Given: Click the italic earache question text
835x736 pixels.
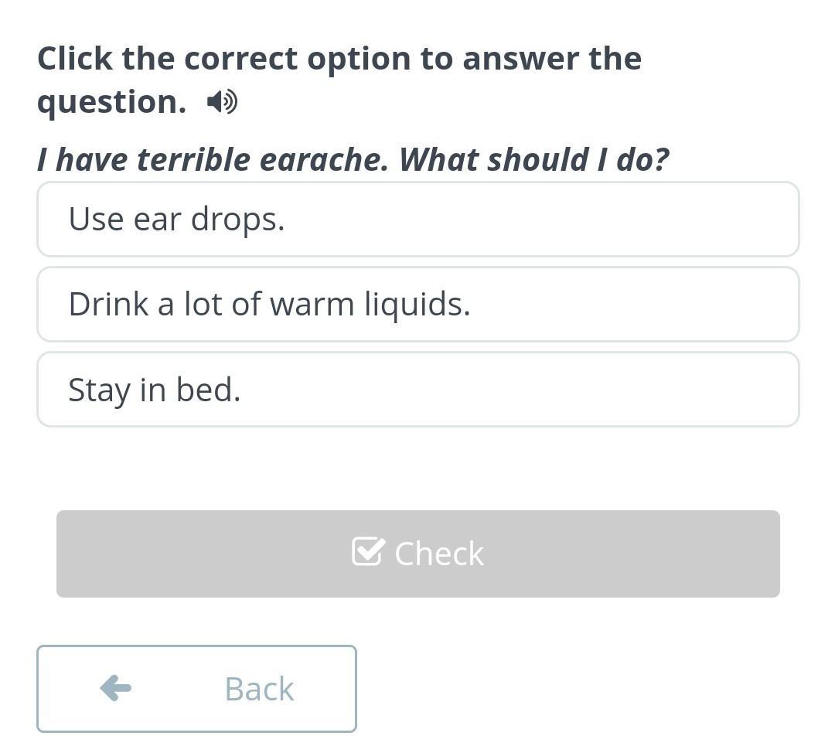Looking at the screenshot, I should pyautogui.click(x=353, y=160).
